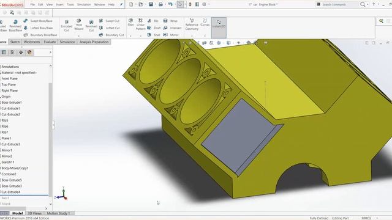Expand the Reference Geometry dropdown arrow
Screen dimensions: 392x220
tap(192, 36)
